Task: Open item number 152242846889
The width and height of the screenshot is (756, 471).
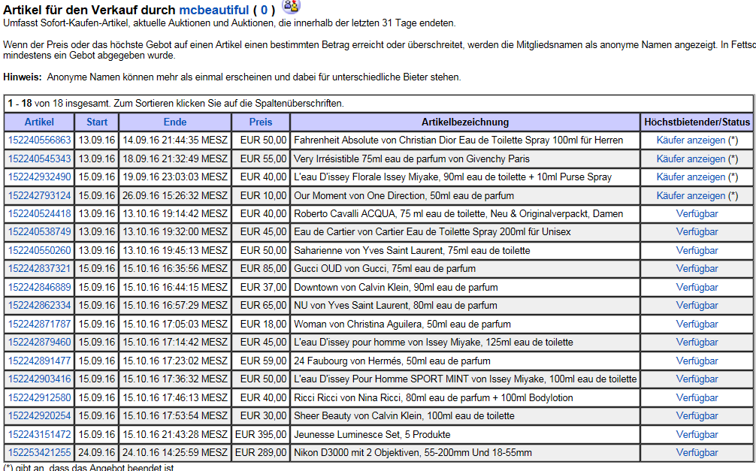Action: point(40,287)
